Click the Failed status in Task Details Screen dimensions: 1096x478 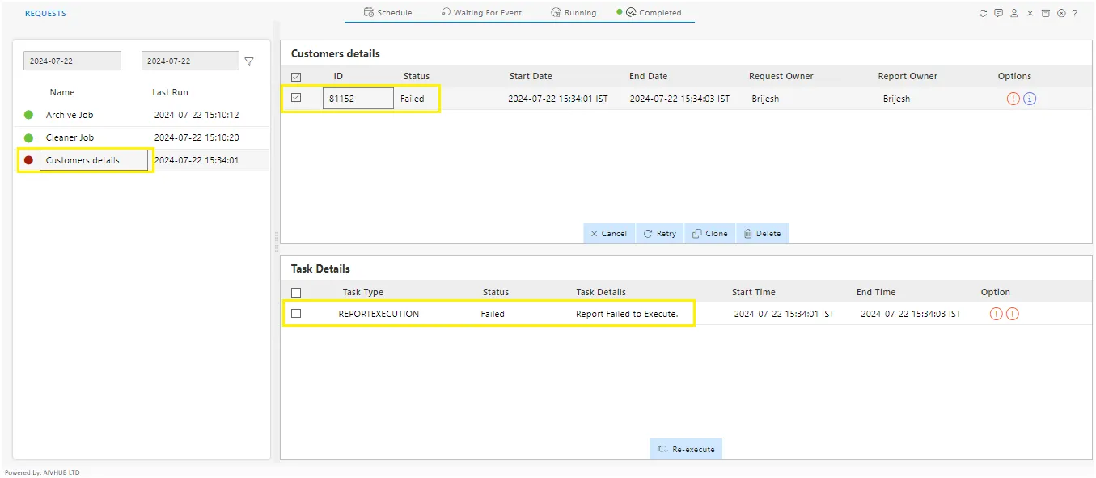tap(493, 314)
